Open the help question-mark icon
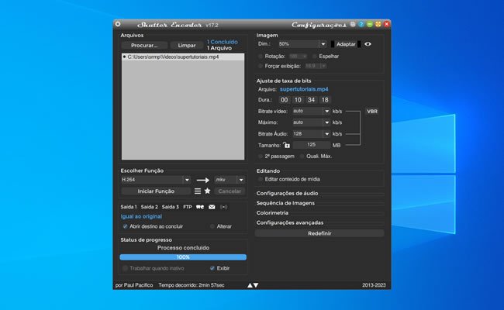504x310 pixels. [x=361, y=25]
